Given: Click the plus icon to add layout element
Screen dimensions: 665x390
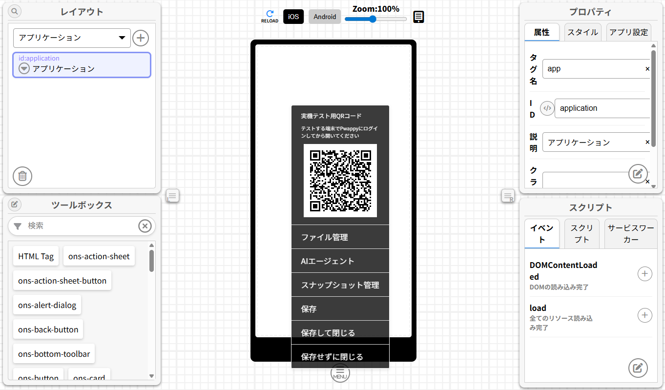Looking at the screenshot, I should coord(141,38).
